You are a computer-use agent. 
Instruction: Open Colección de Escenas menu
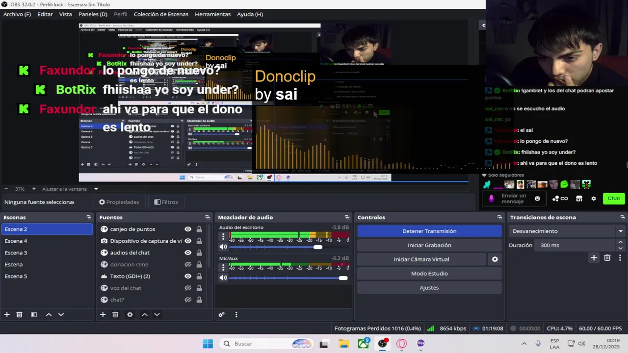pos(161,14)
